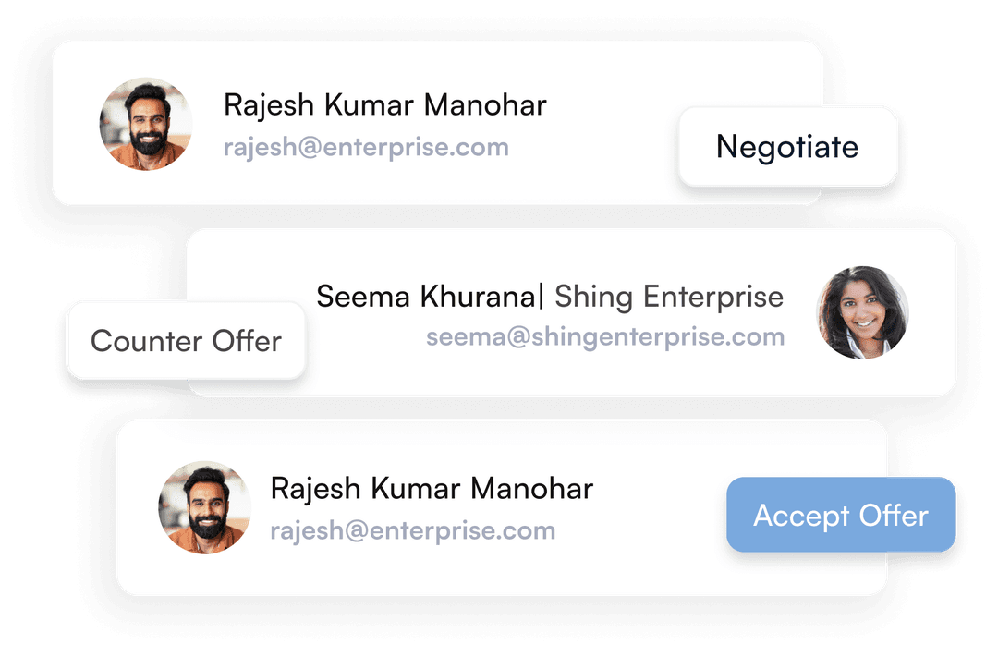Select the name Seema Khurana

(x=425, y=297)
